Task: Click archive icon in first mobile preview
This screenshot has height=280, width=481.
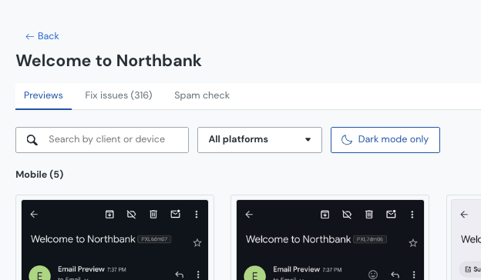Action: coord(109,214)
